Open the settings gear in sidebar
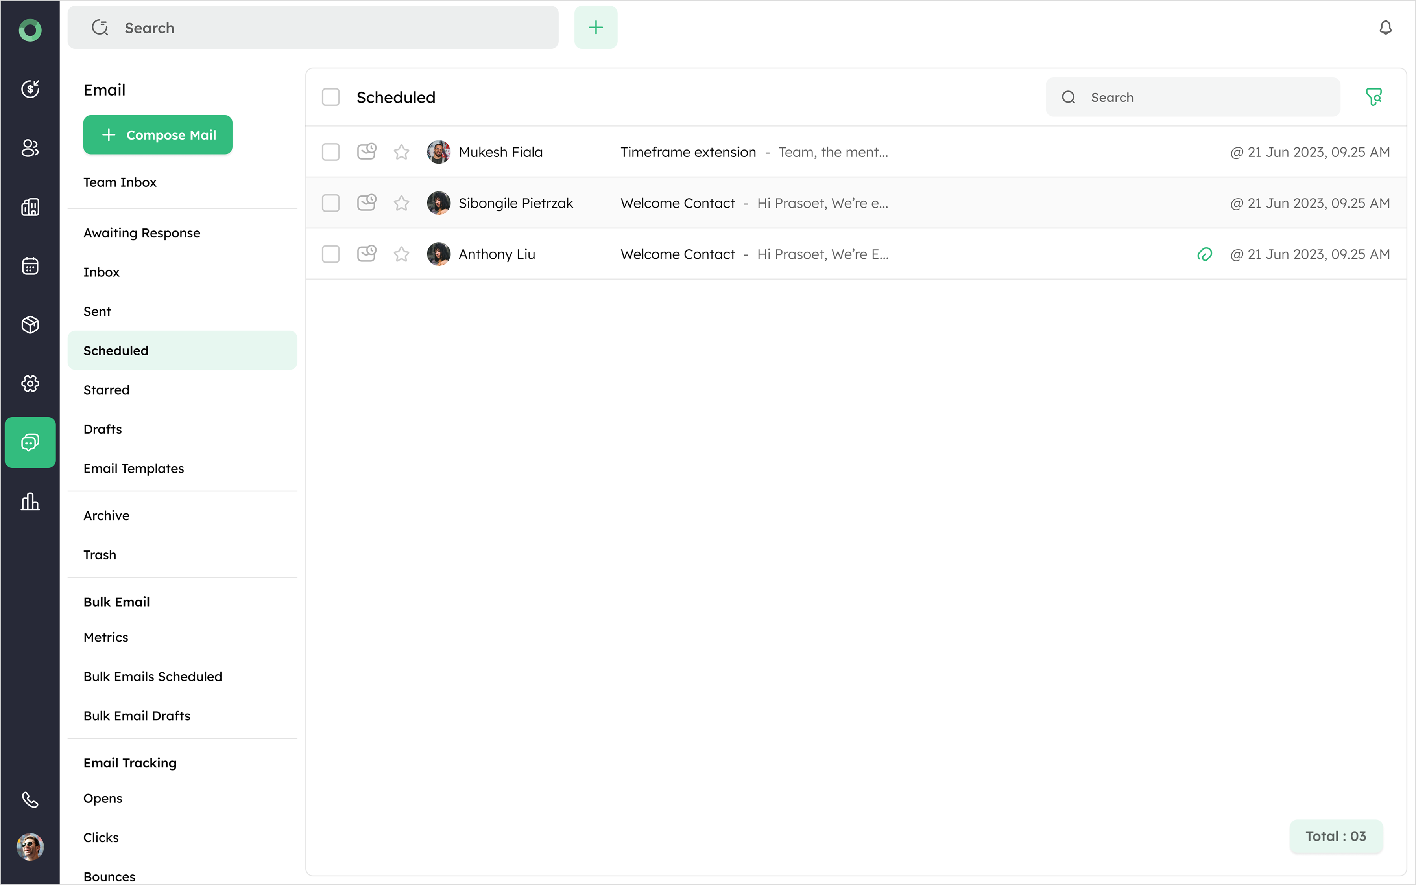 (x=30, y=383)
